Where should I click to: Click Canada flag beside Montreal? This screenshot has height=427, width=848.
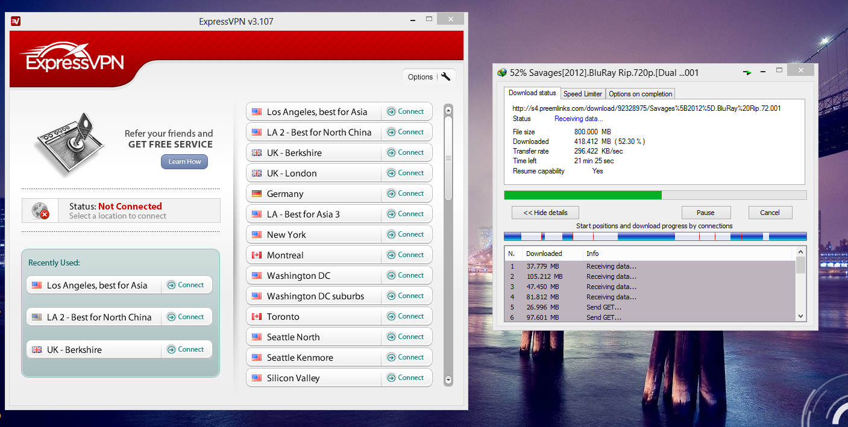click(257, 255)
